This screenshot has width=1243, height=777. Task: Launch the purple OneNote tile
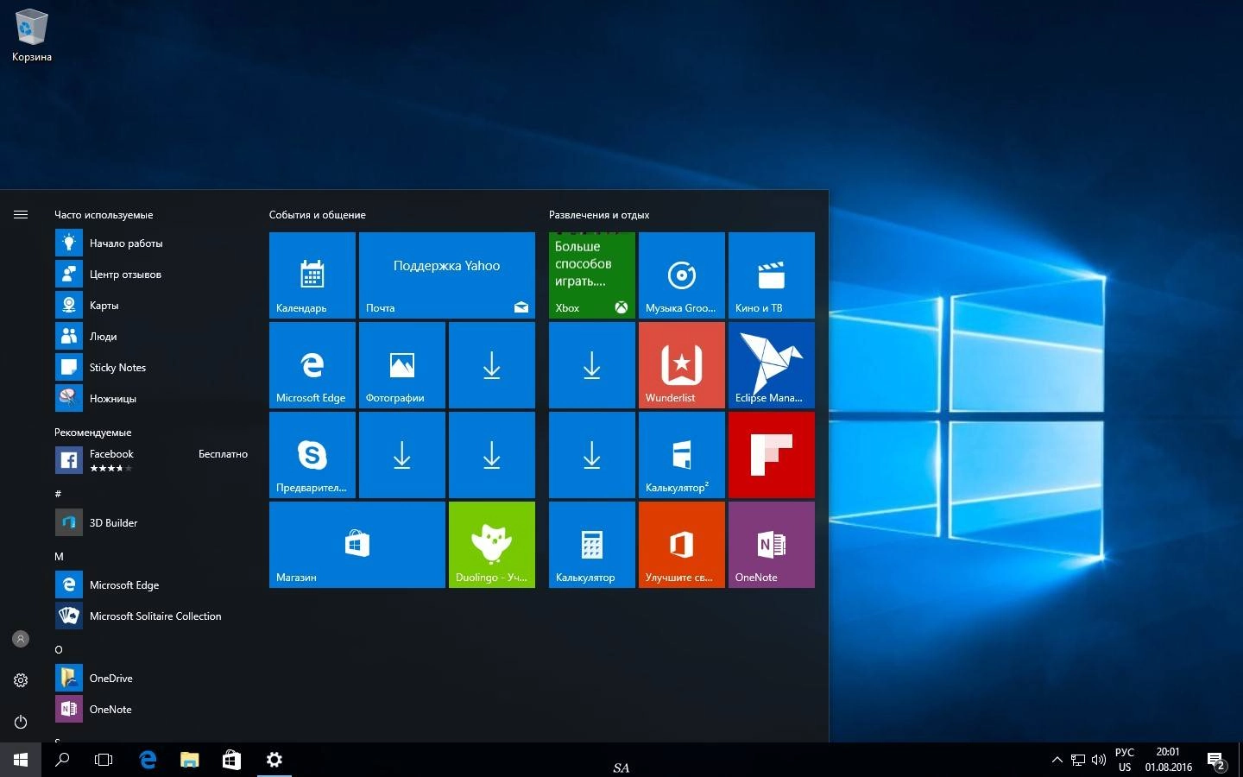pyautogui.click(x=772, y=545)
